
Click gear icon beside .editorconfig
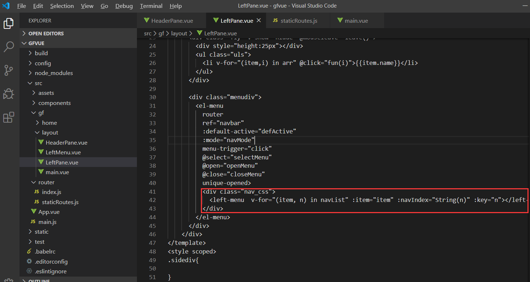pos(29,261)
